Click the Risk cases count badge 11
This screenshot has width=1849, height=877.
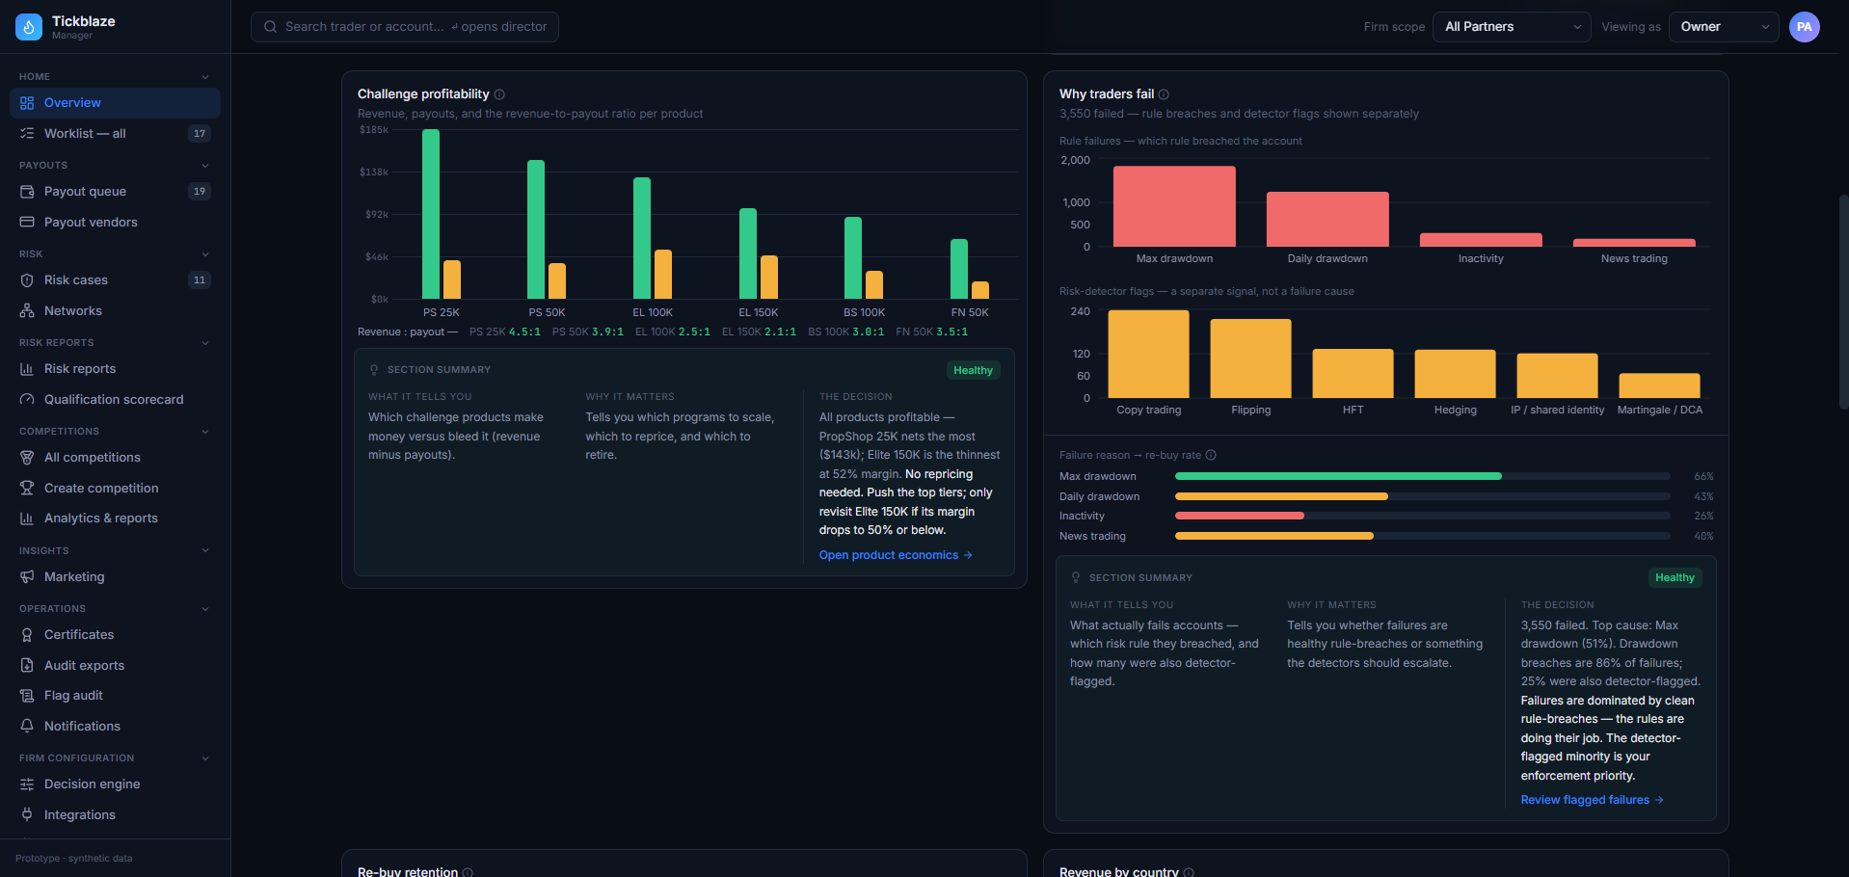click(x=200, y=280)
